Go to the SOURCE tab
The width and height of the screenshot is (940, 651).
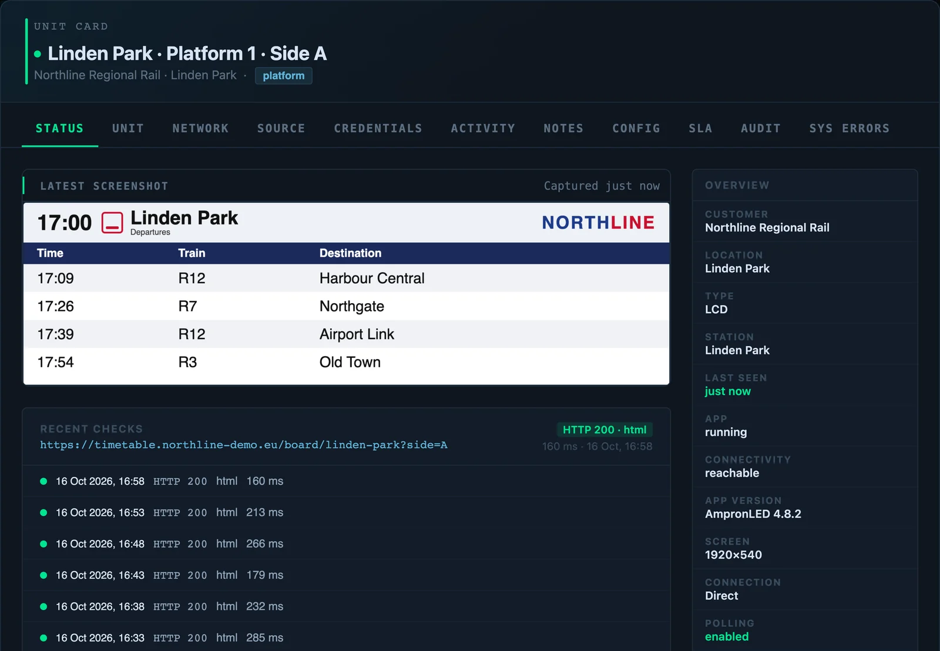[x=281, y=128]
